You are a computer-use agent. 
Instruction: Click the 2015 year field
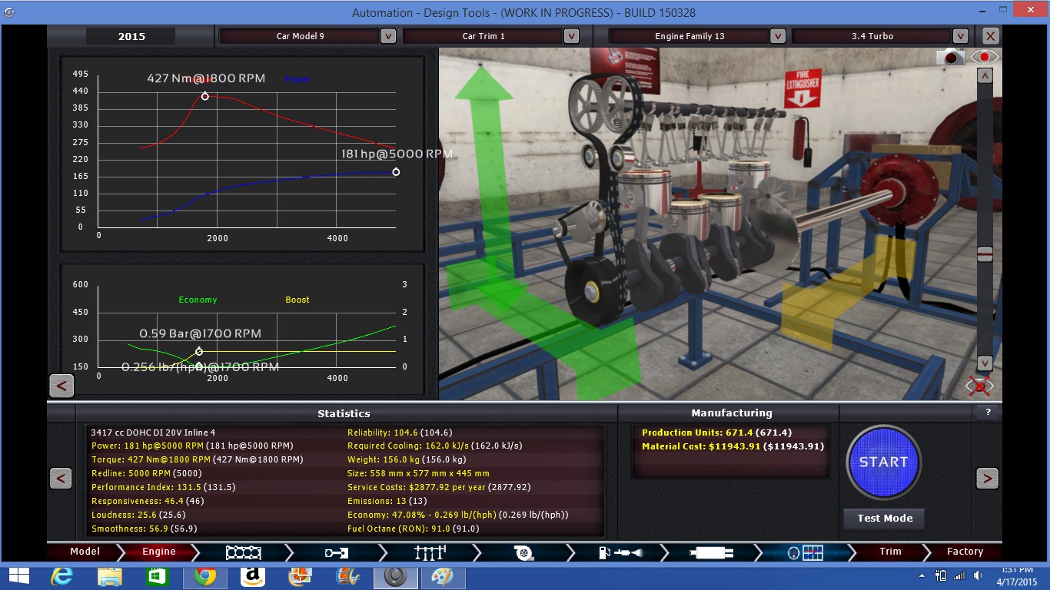(x=131, y=36)
